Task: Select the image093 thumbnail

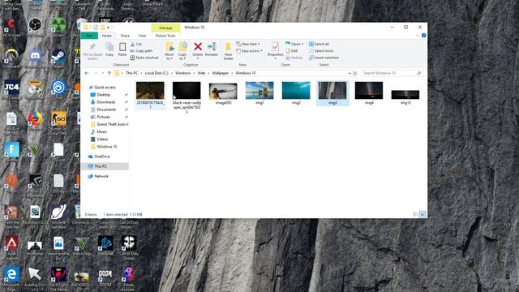Action: (223, 91)
